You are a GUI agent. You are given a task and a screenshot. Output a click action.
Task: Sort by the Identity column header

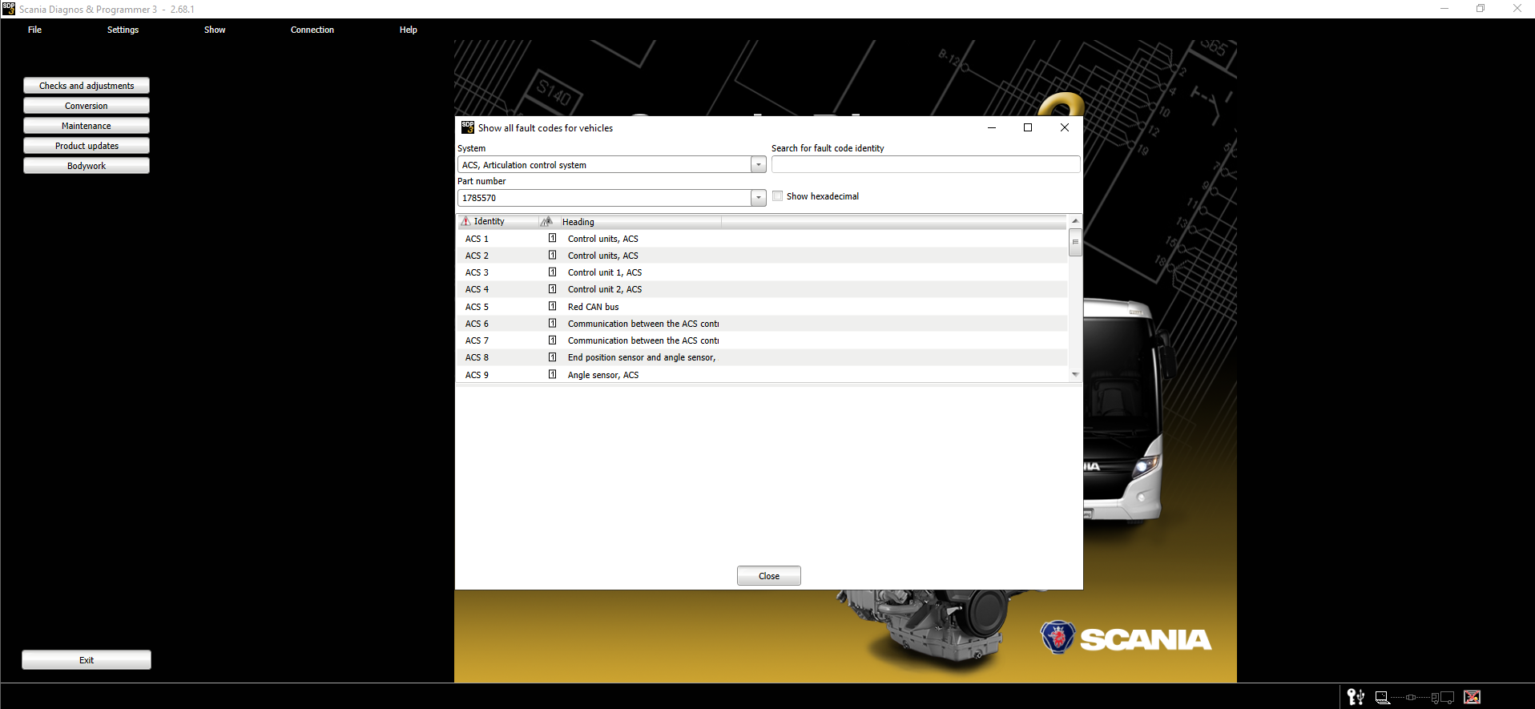(498, 221)
